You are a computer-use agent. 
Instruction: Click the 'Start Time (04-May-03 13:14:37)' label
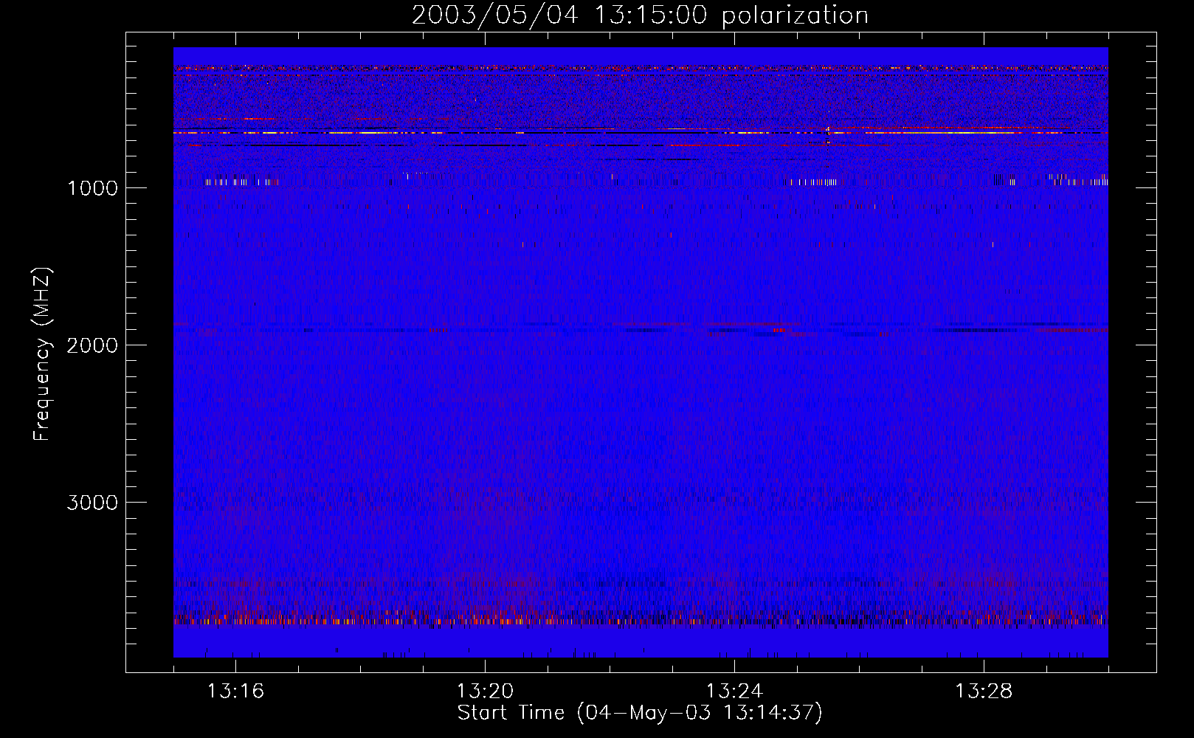(x=640, y=713)
